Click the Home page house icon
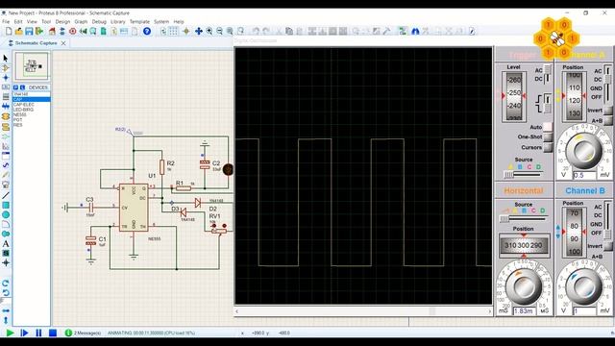 (52, 31)
